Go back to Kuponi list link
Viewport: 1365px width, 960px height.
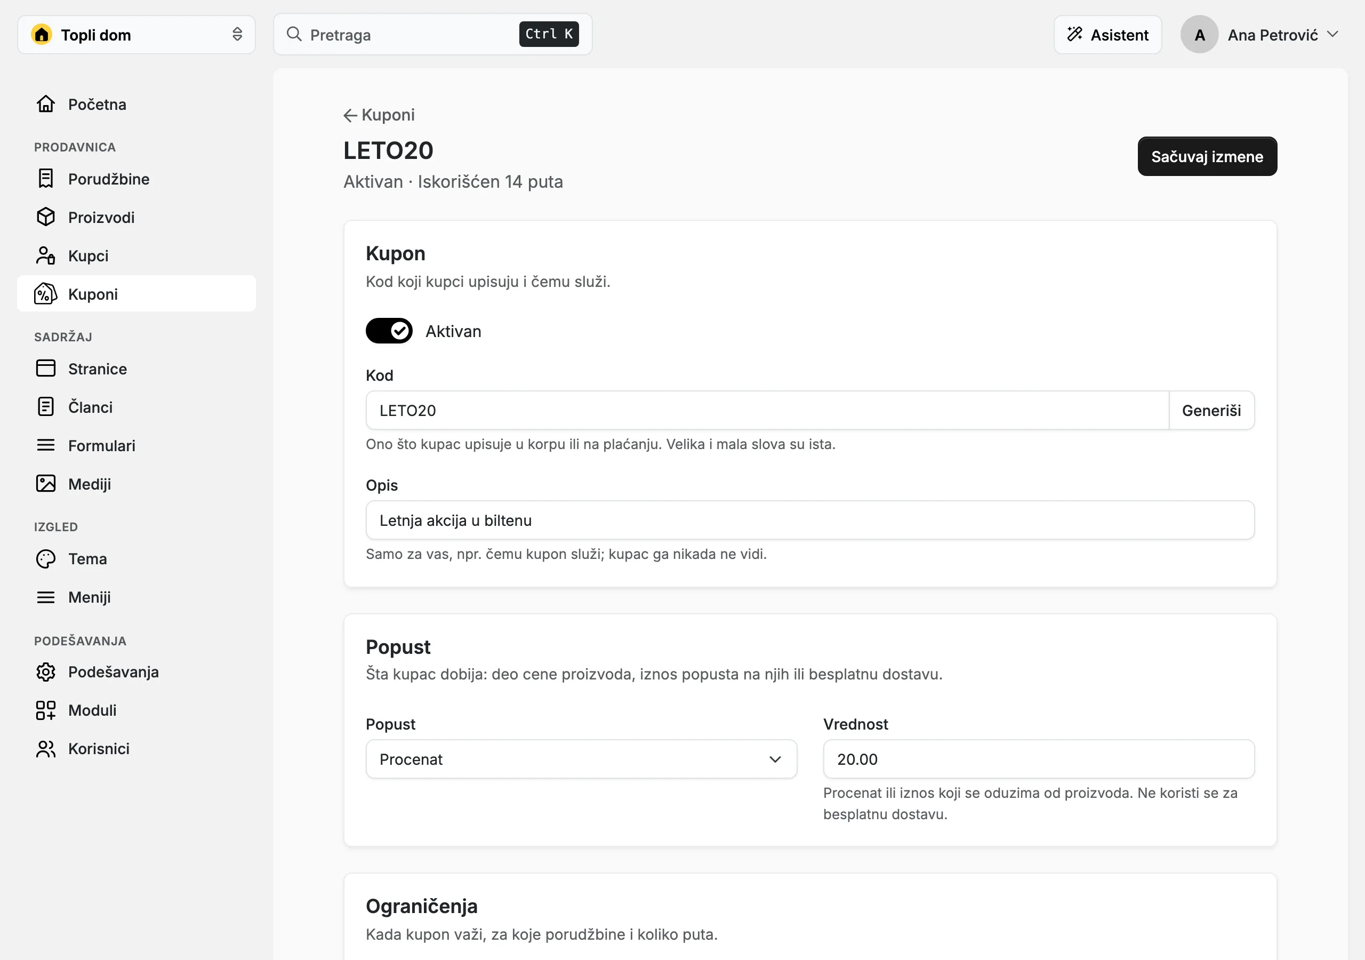coord(379,115)
